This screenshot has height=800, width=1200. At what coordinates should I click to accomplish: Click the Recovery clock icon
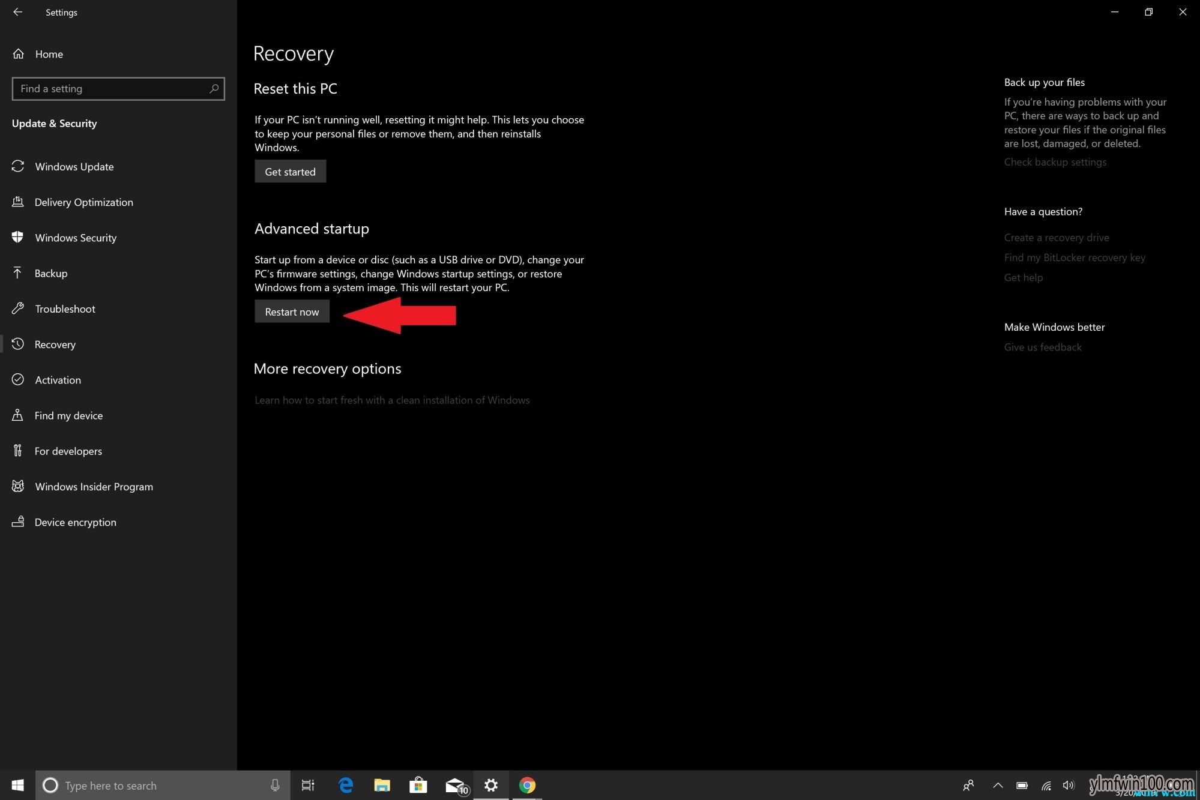(18, 344)
